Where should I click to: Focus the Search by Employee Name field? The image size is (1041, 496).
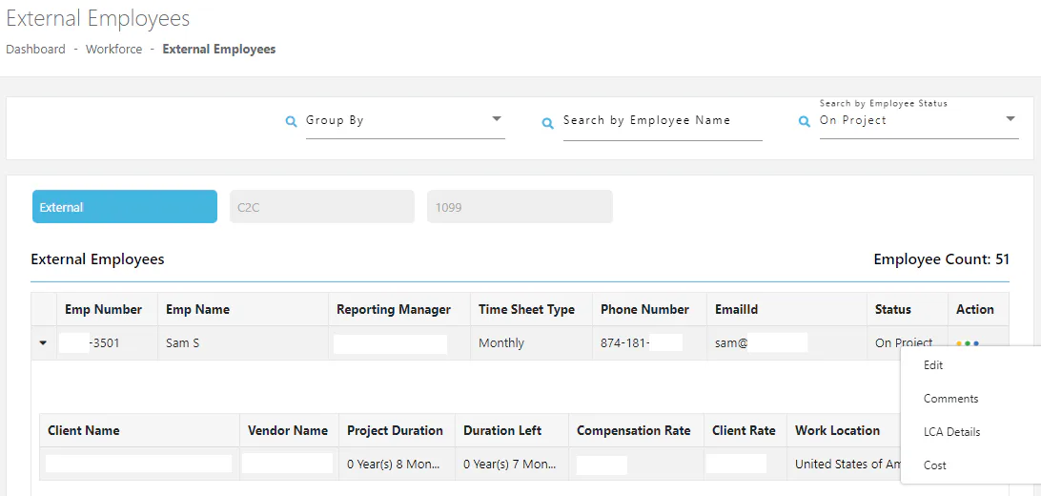pos(663,121)
